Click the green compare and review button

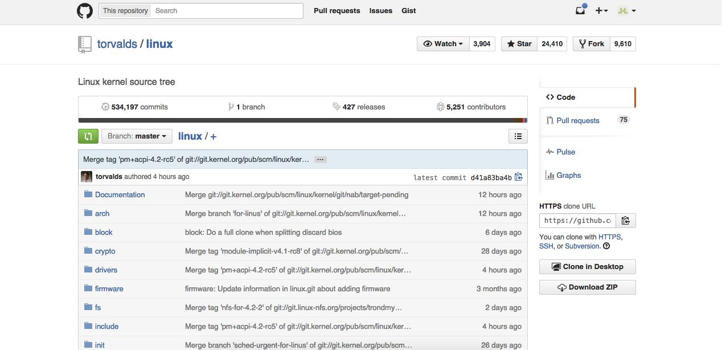click(x=88, y=136)
